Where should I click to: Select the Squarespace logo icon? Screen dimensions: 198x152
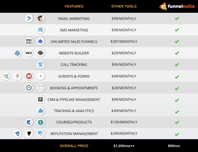click(x=40, y=53)
